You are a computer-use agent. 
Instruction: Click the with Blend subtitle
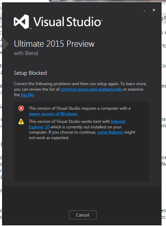coord(26,53)
